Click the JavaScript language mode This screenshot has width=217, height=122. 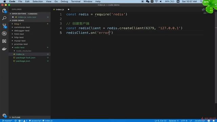[200, 121]
